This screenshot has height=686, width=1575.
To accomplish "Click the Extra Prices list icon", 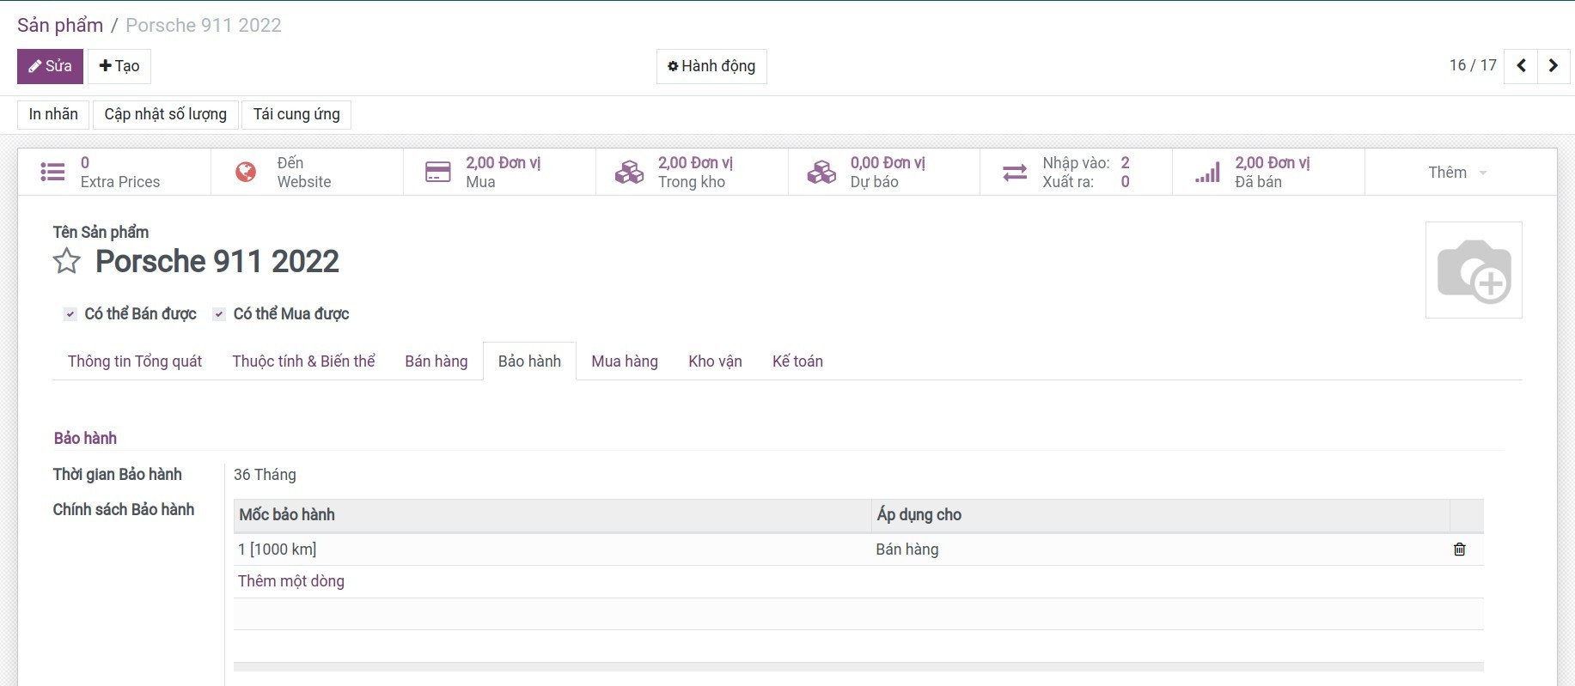I will click(52, 173).
